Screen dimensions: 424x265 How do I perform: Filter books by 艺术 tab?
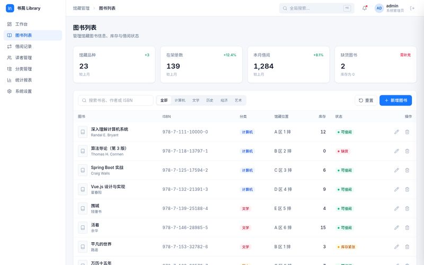point(238,100)
